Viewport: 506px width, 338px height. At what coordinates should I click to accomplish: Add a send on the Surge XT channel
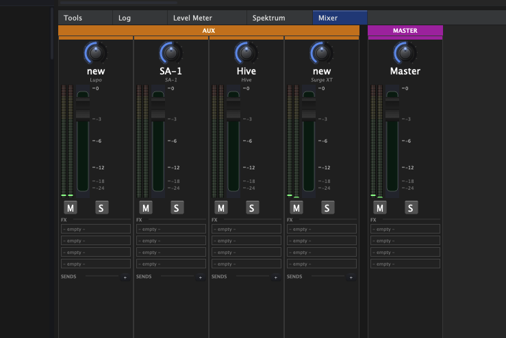(x=351, y=277)
